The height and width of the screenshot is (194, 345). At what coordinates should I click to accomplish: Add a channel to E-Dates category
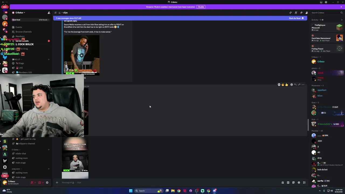pos(49,150)
